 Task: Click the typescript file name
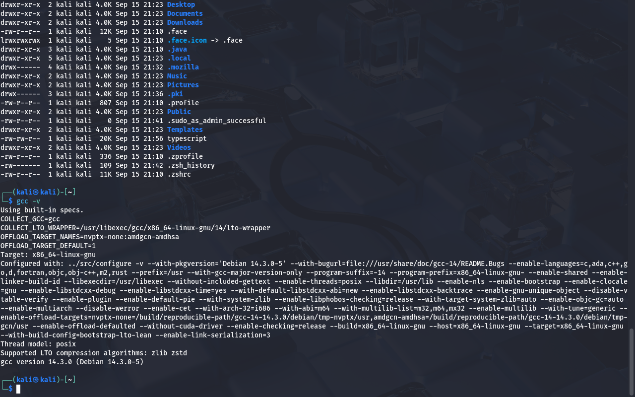187,138
